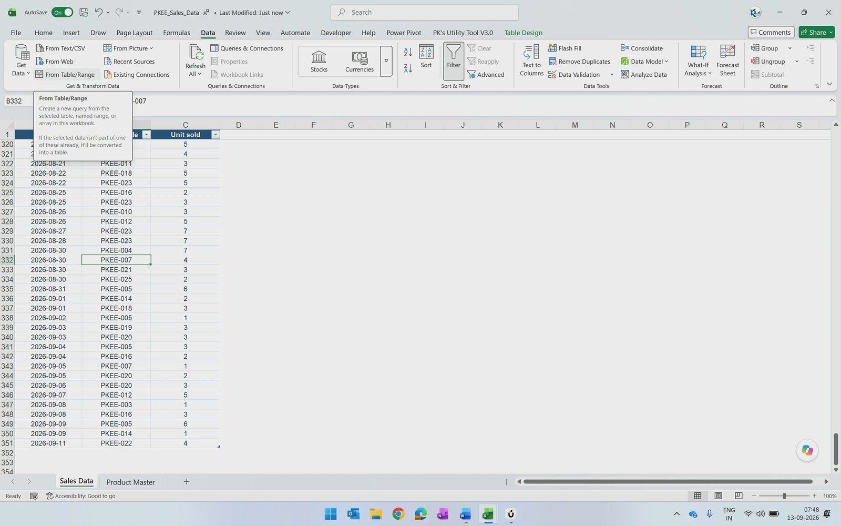Select Stocks data type
The image size is (841, 526).
tap(319, 61)
